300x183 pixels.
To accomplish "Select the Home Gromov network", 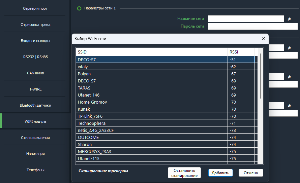I will (165, 102).
